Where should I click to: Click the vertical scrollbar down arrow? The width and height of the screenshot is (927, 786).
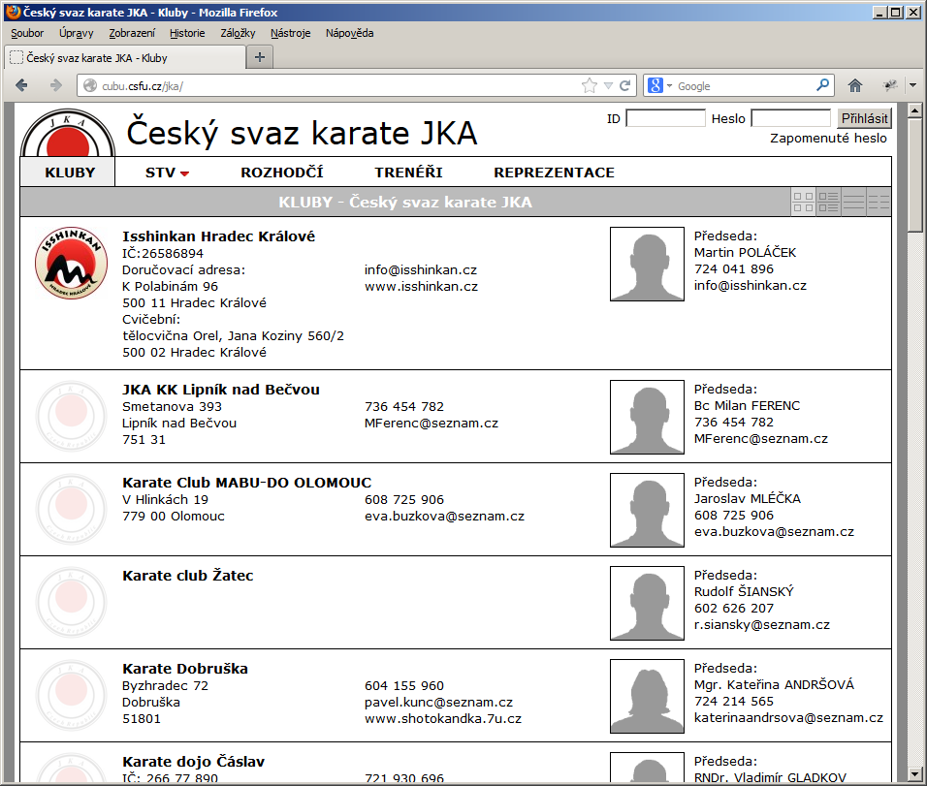click(915, 773)
